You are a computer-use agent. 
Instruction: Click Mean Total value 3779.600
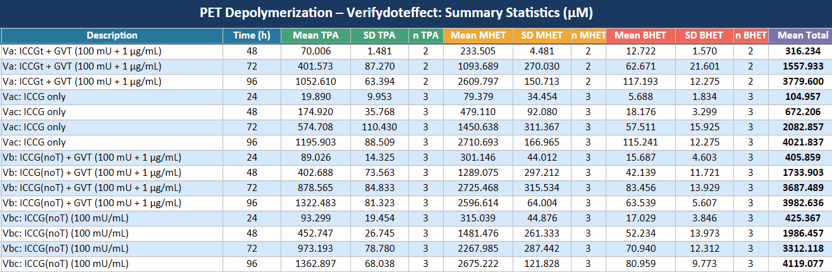tap(800, 82)
